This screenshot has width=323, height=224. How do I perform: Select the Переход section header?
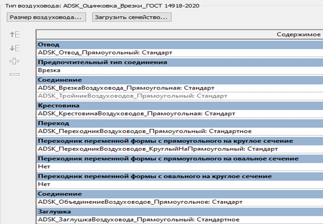pos(180,123)
